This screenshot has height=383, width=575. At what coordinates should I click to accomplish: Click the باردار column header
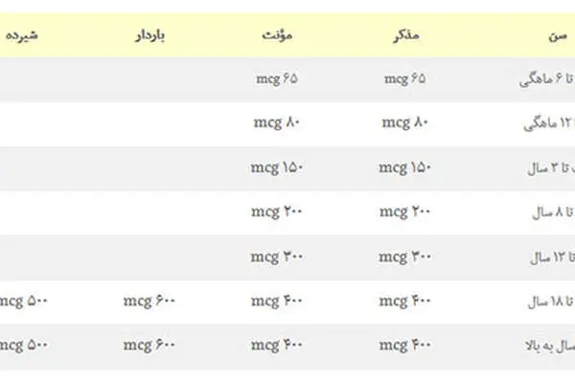pos(150,36)
